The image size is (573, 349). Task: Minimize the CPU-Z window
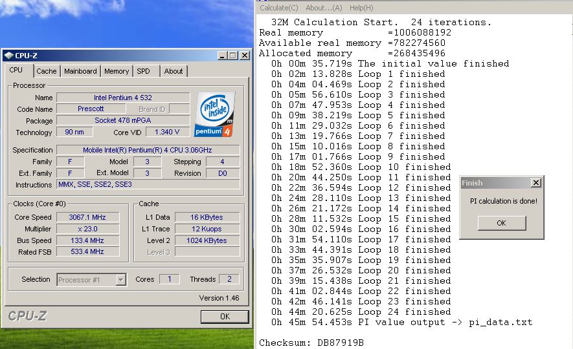point(222,56)
